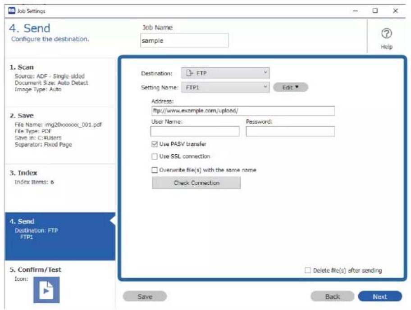Click the Password input field
411x310 pixels.
point(290,131)
